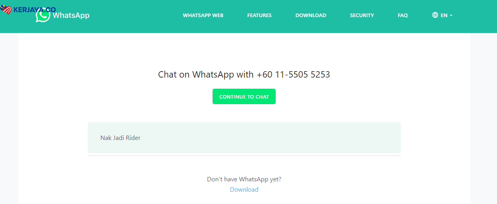Select the phone number +60 11-5505 5253

pos(293,74)
